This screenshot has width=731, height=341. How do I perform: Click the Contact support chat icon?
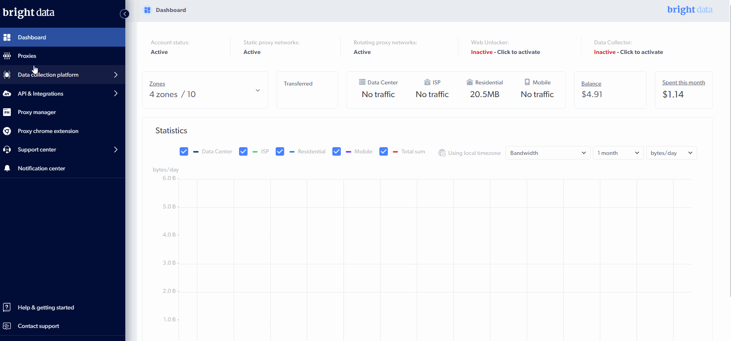(7, 326)
